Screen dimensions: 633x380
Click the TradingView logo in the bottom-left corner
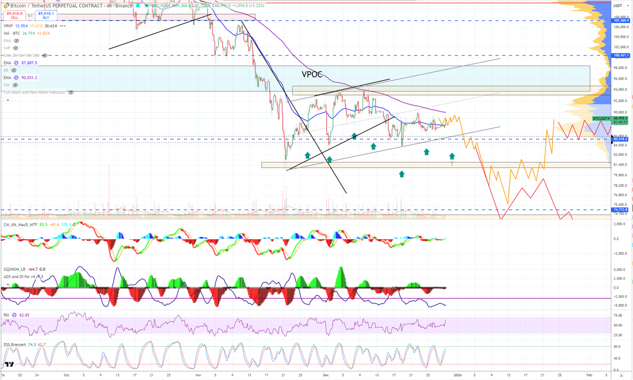coord(9,364)
